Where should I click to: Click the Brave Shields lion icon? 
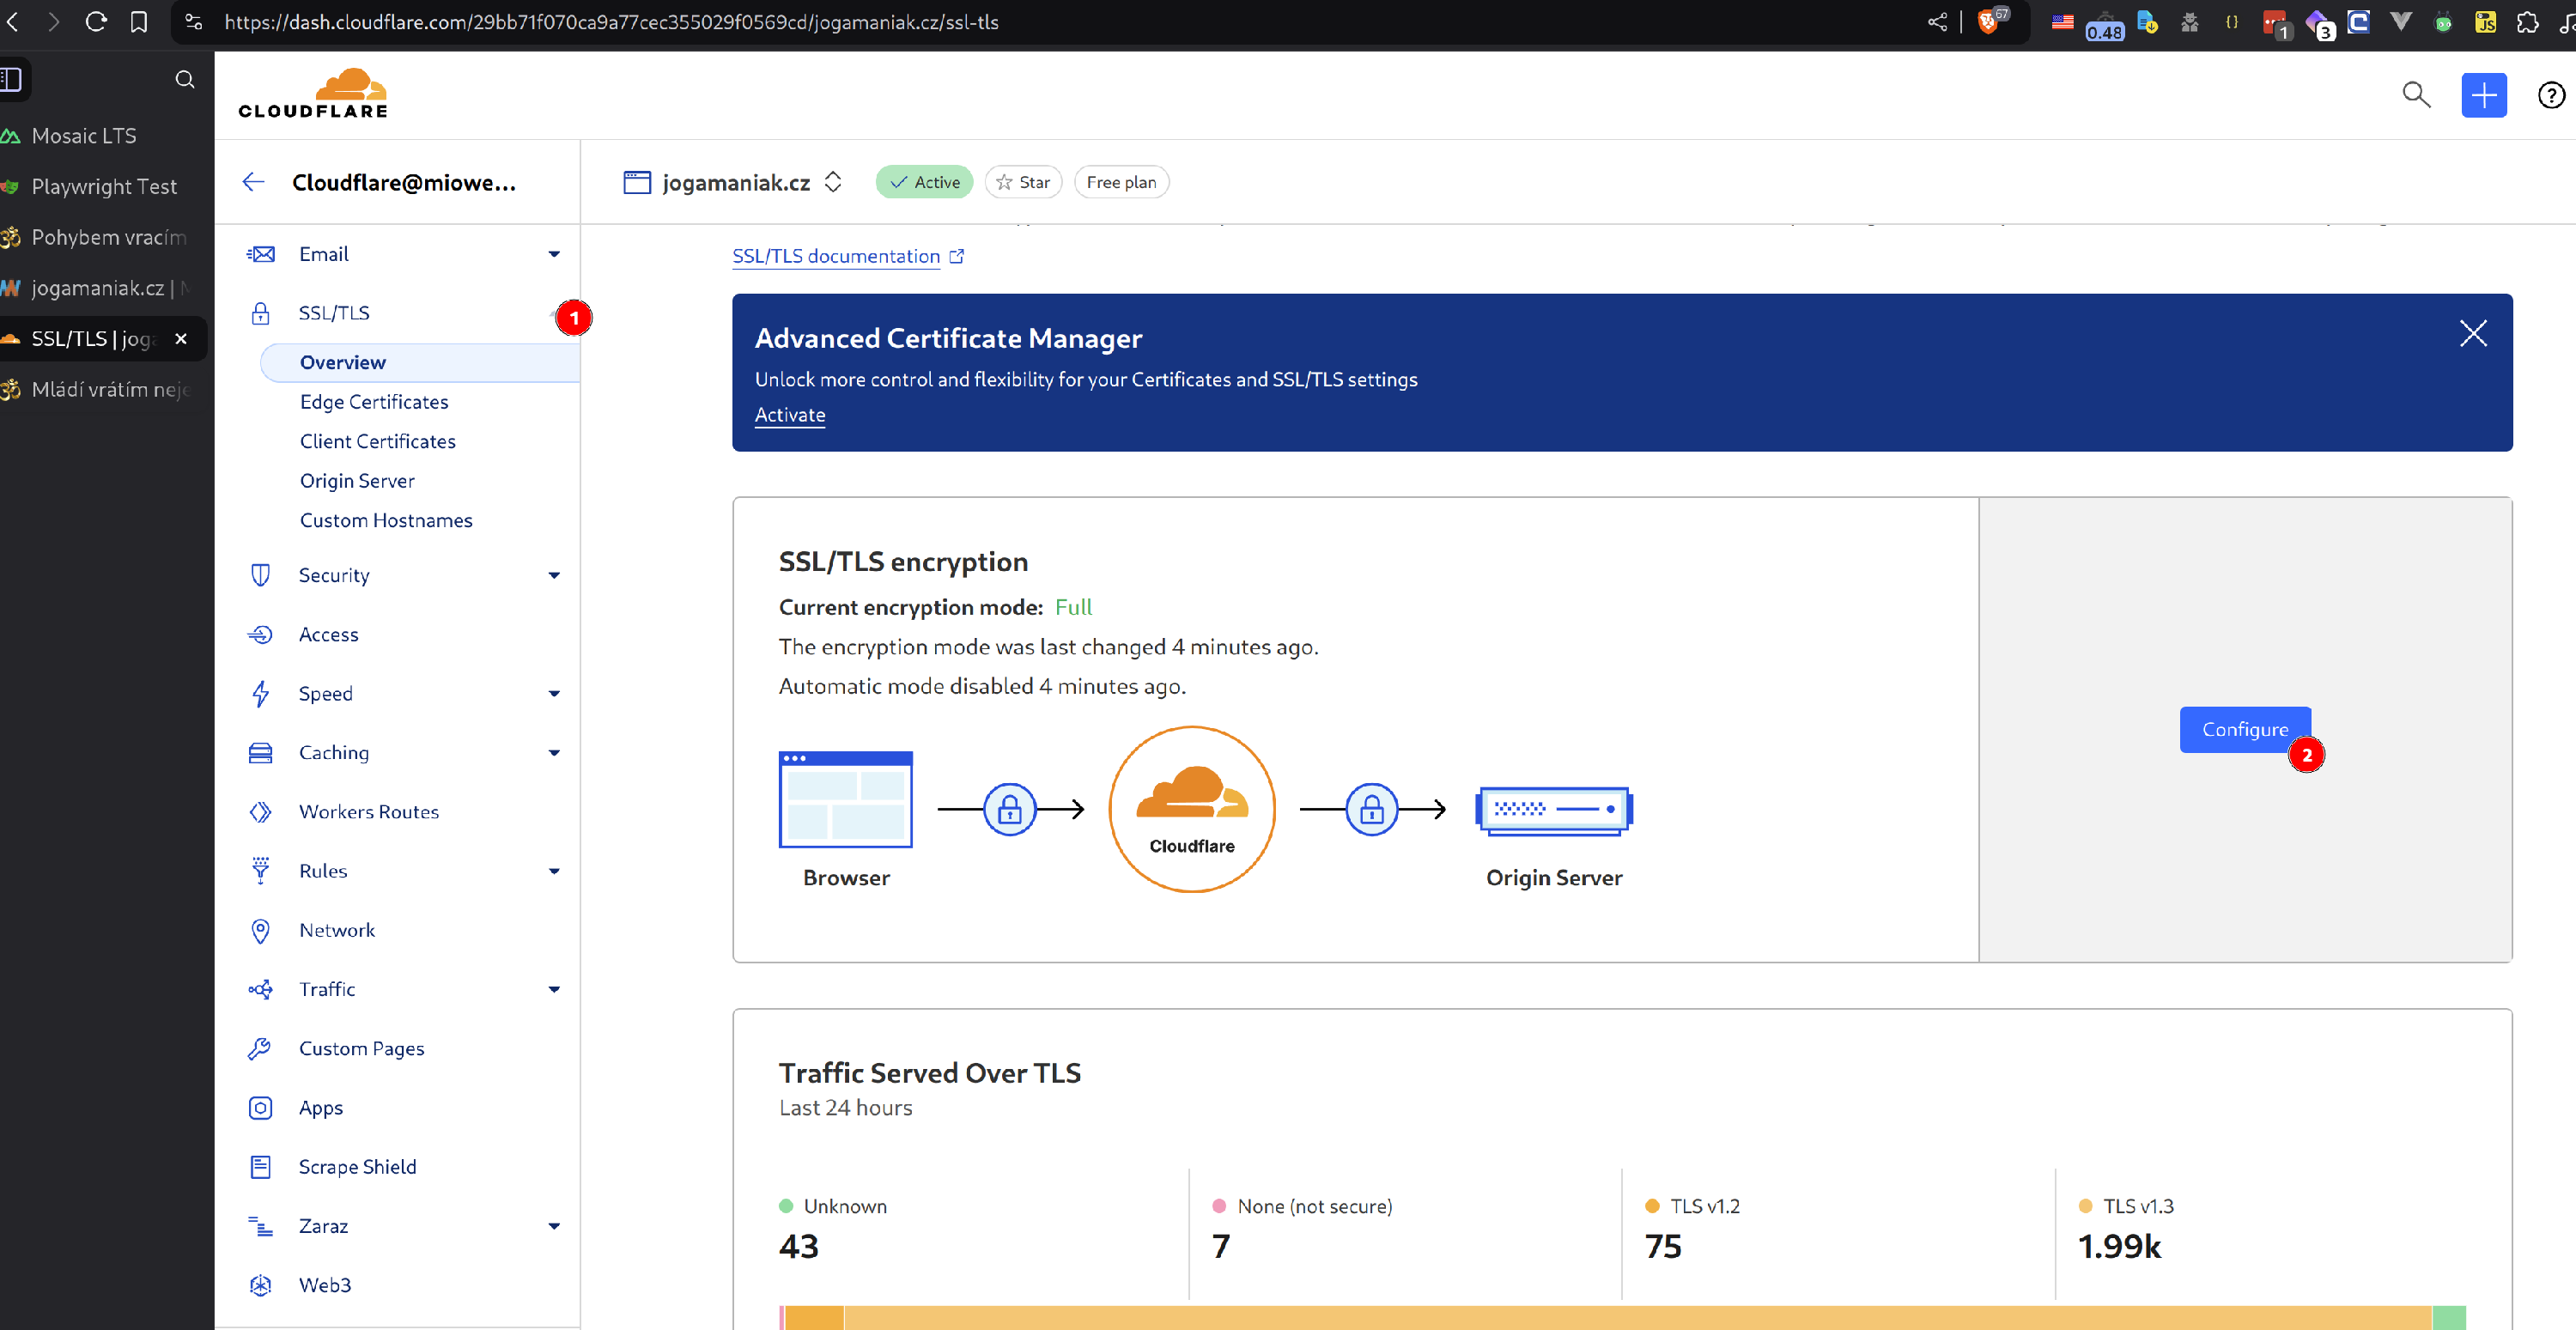click(1988, 22)
